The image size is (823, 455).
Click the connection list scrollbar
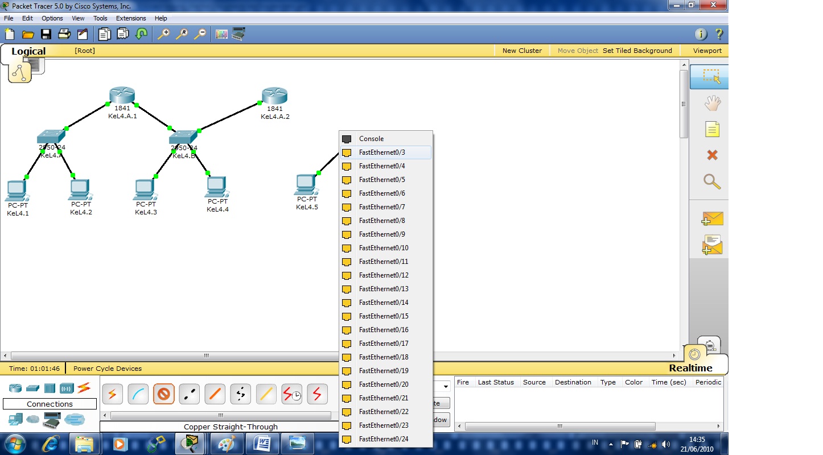221,416
